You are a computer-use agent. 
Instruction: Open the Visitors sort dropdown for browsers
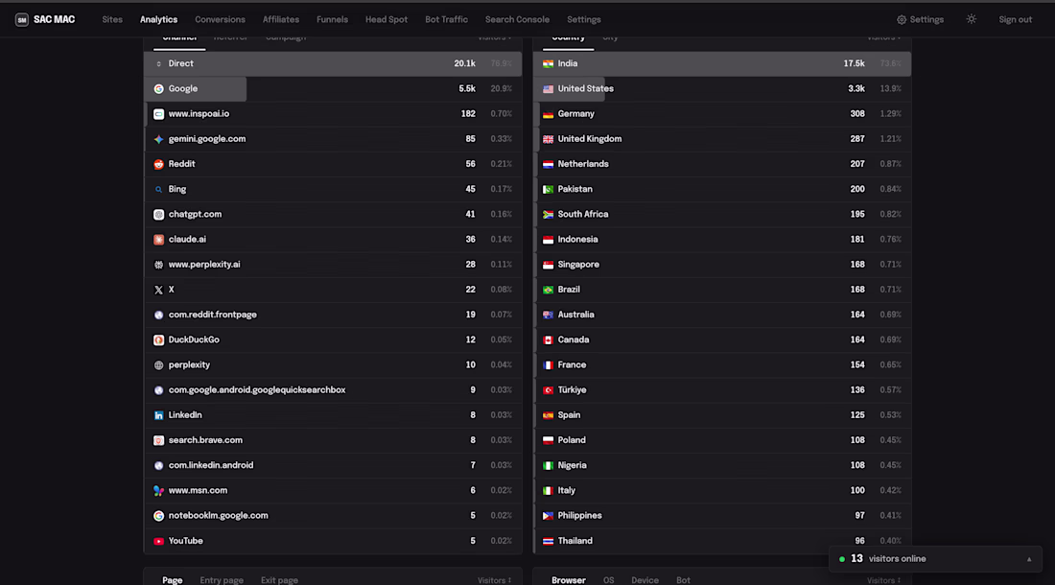pos(884,580)
